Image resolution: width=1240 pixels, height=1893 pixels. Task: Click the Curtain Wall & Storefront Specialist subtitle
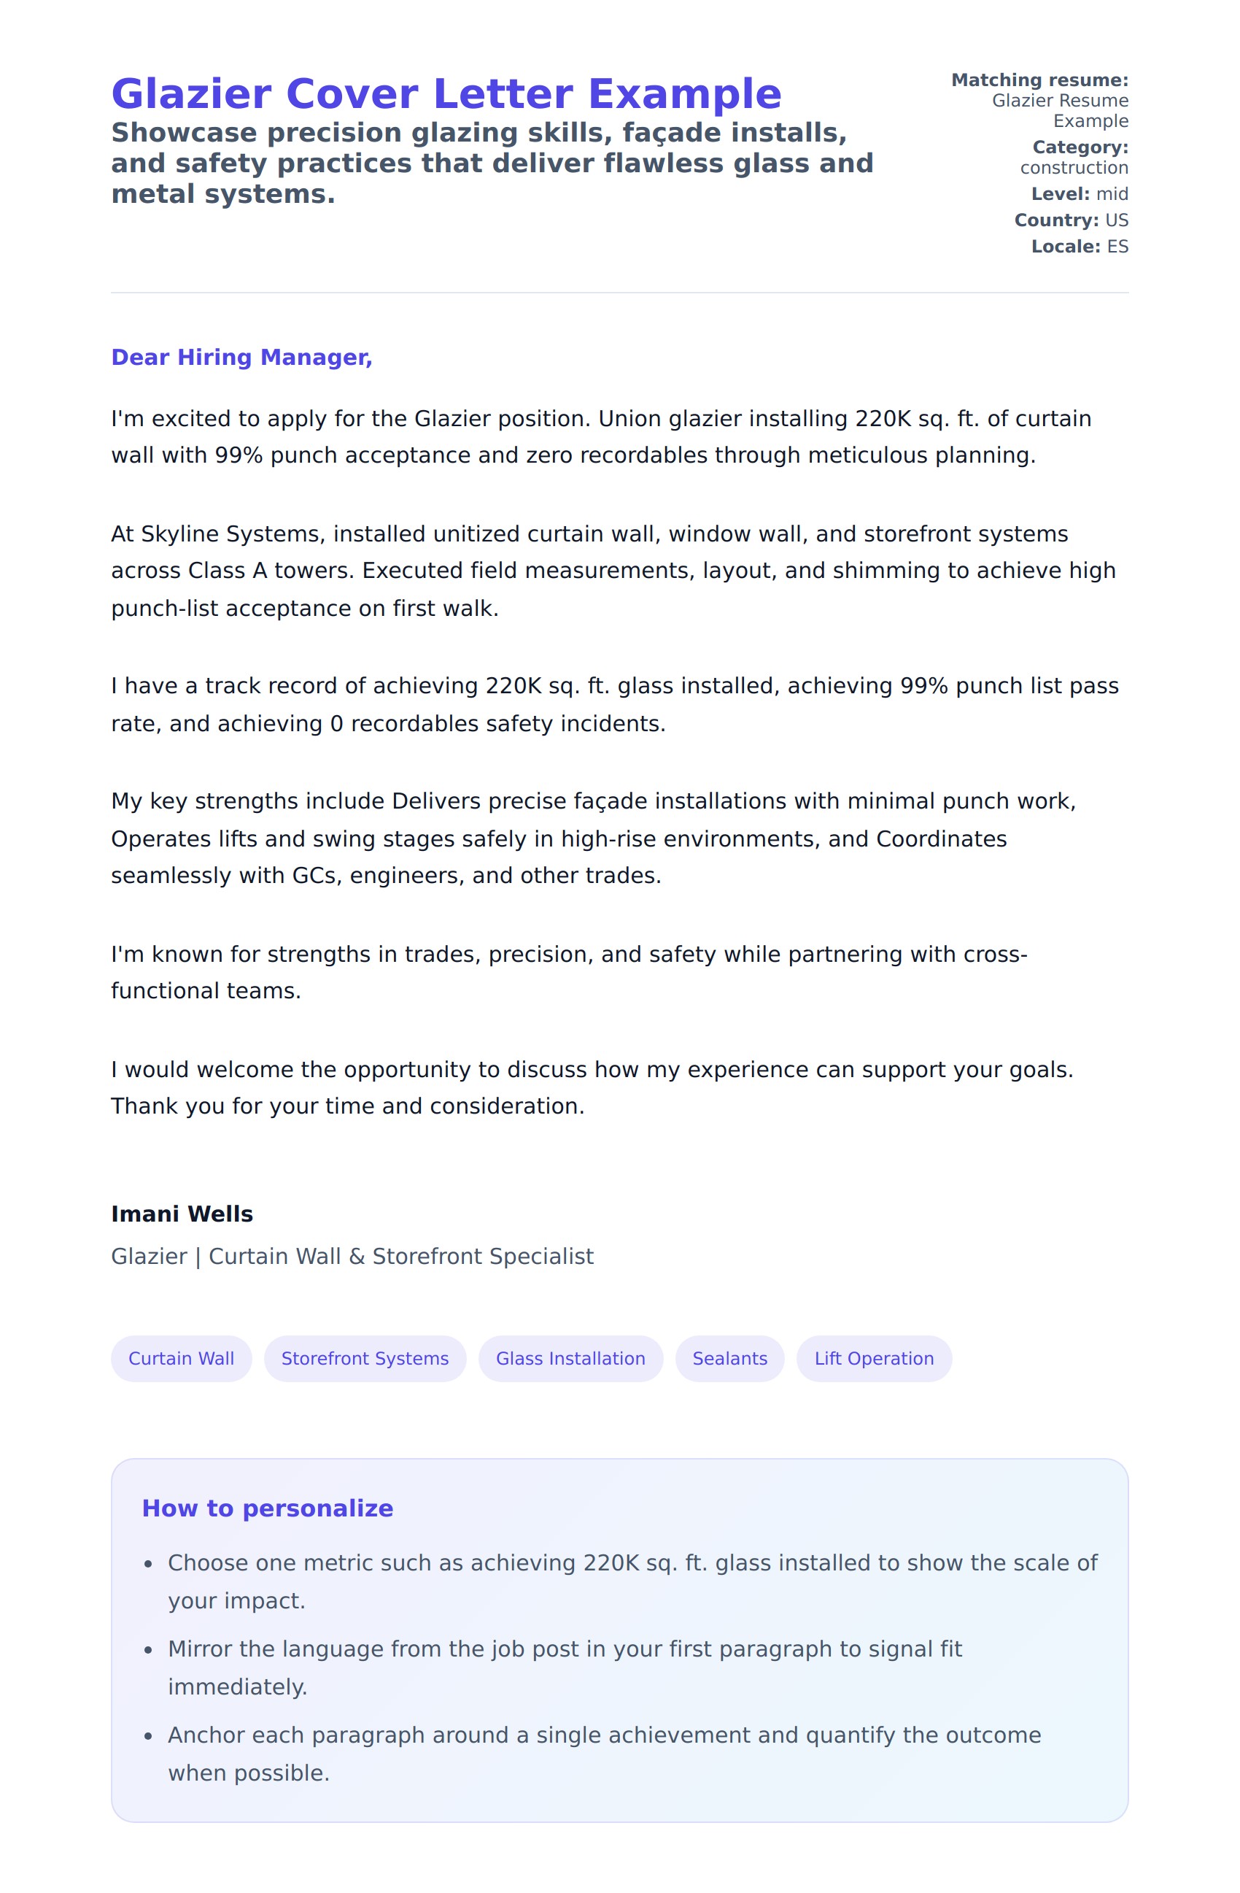pyautogui.click(x=352, y=1256)
